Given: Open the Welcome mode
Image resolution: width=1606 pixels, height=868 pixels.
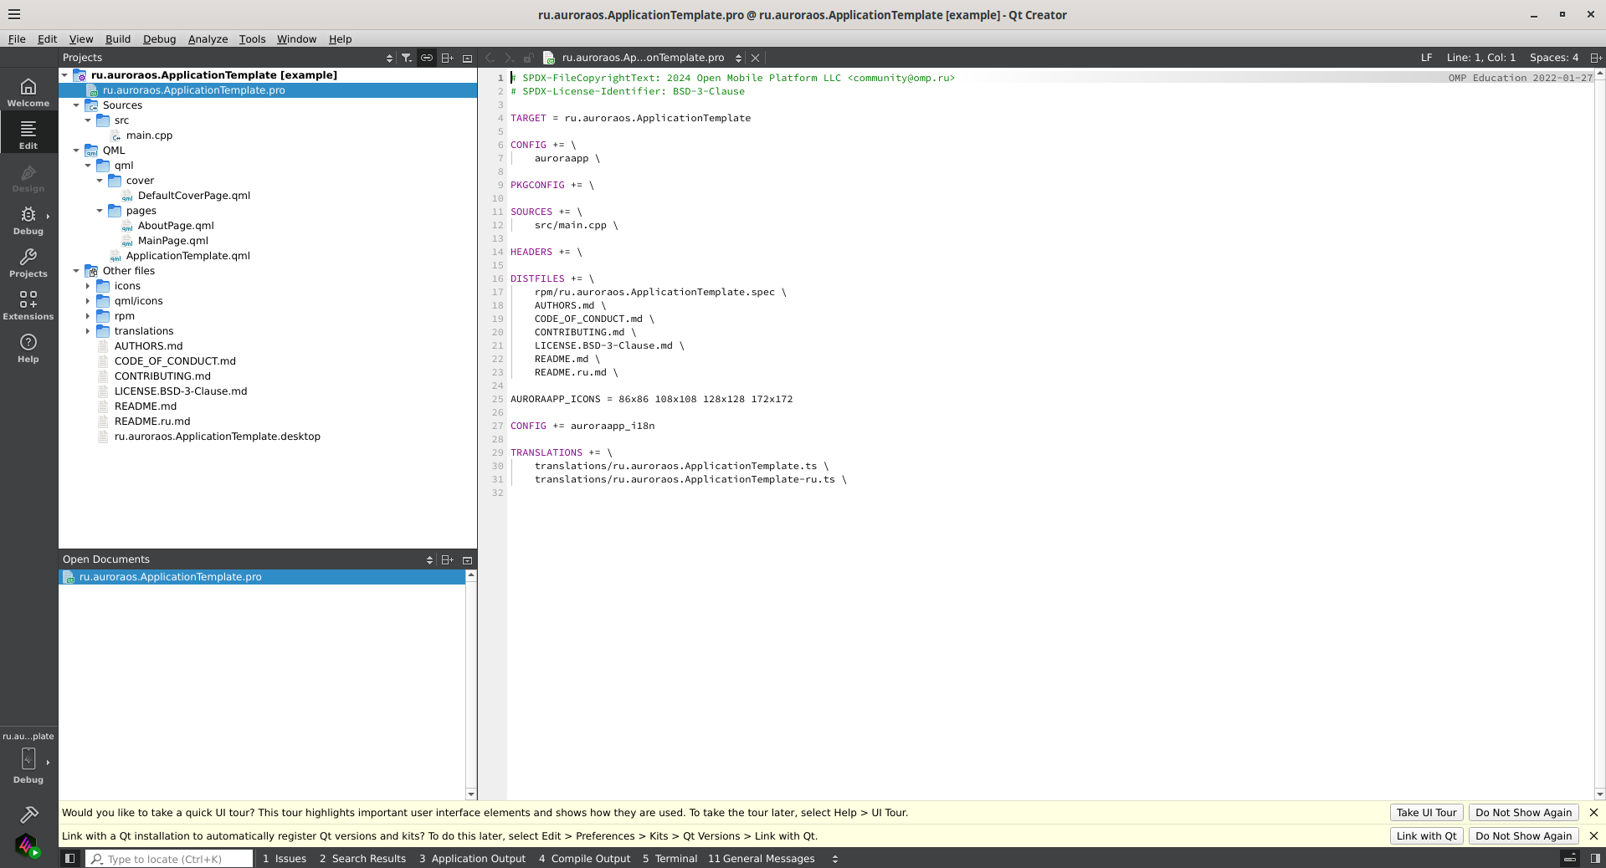Looking at the screenshot, I should [28, 92].
